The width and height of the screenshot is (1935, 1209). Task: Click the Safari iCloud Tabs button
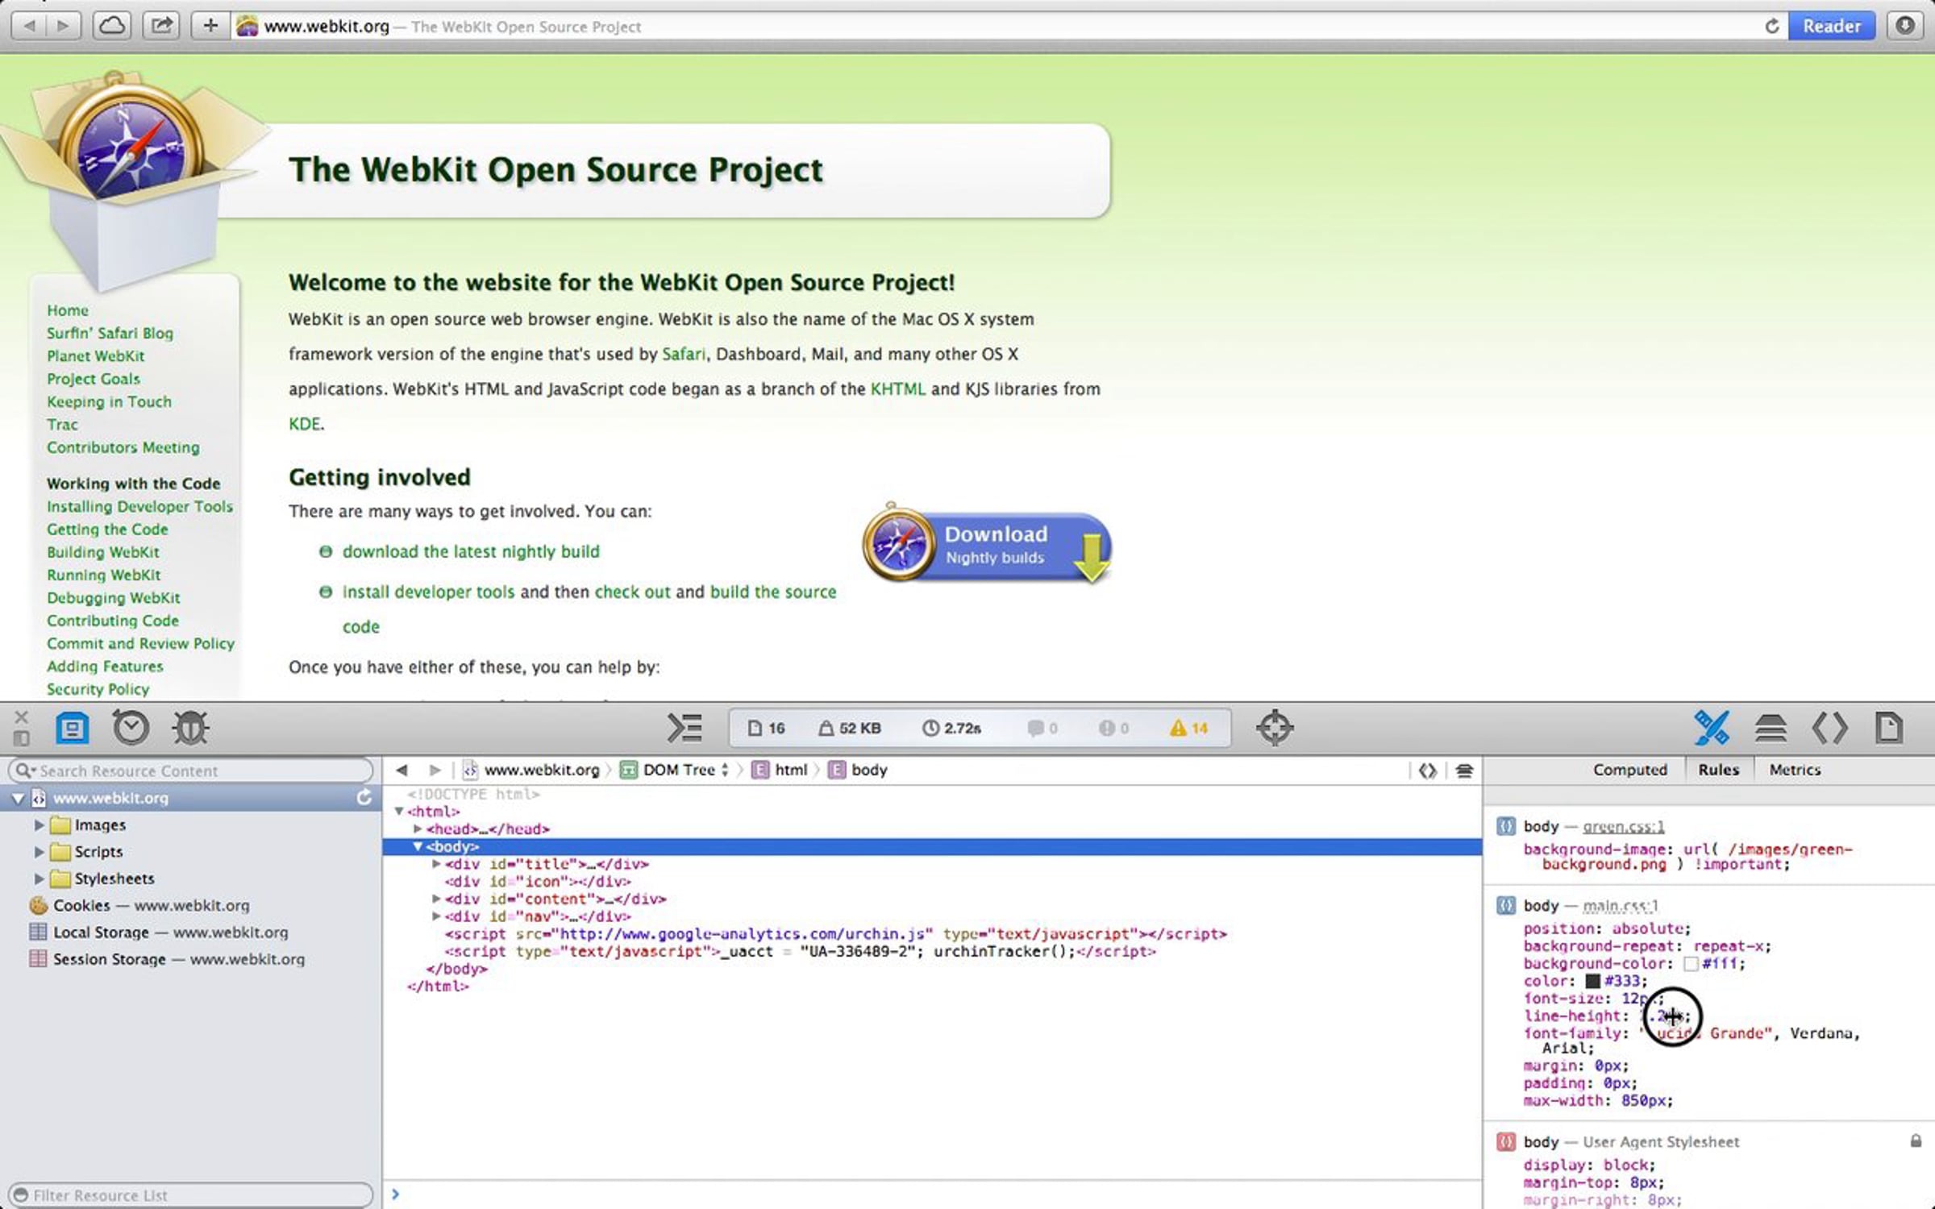pos(111,26)
